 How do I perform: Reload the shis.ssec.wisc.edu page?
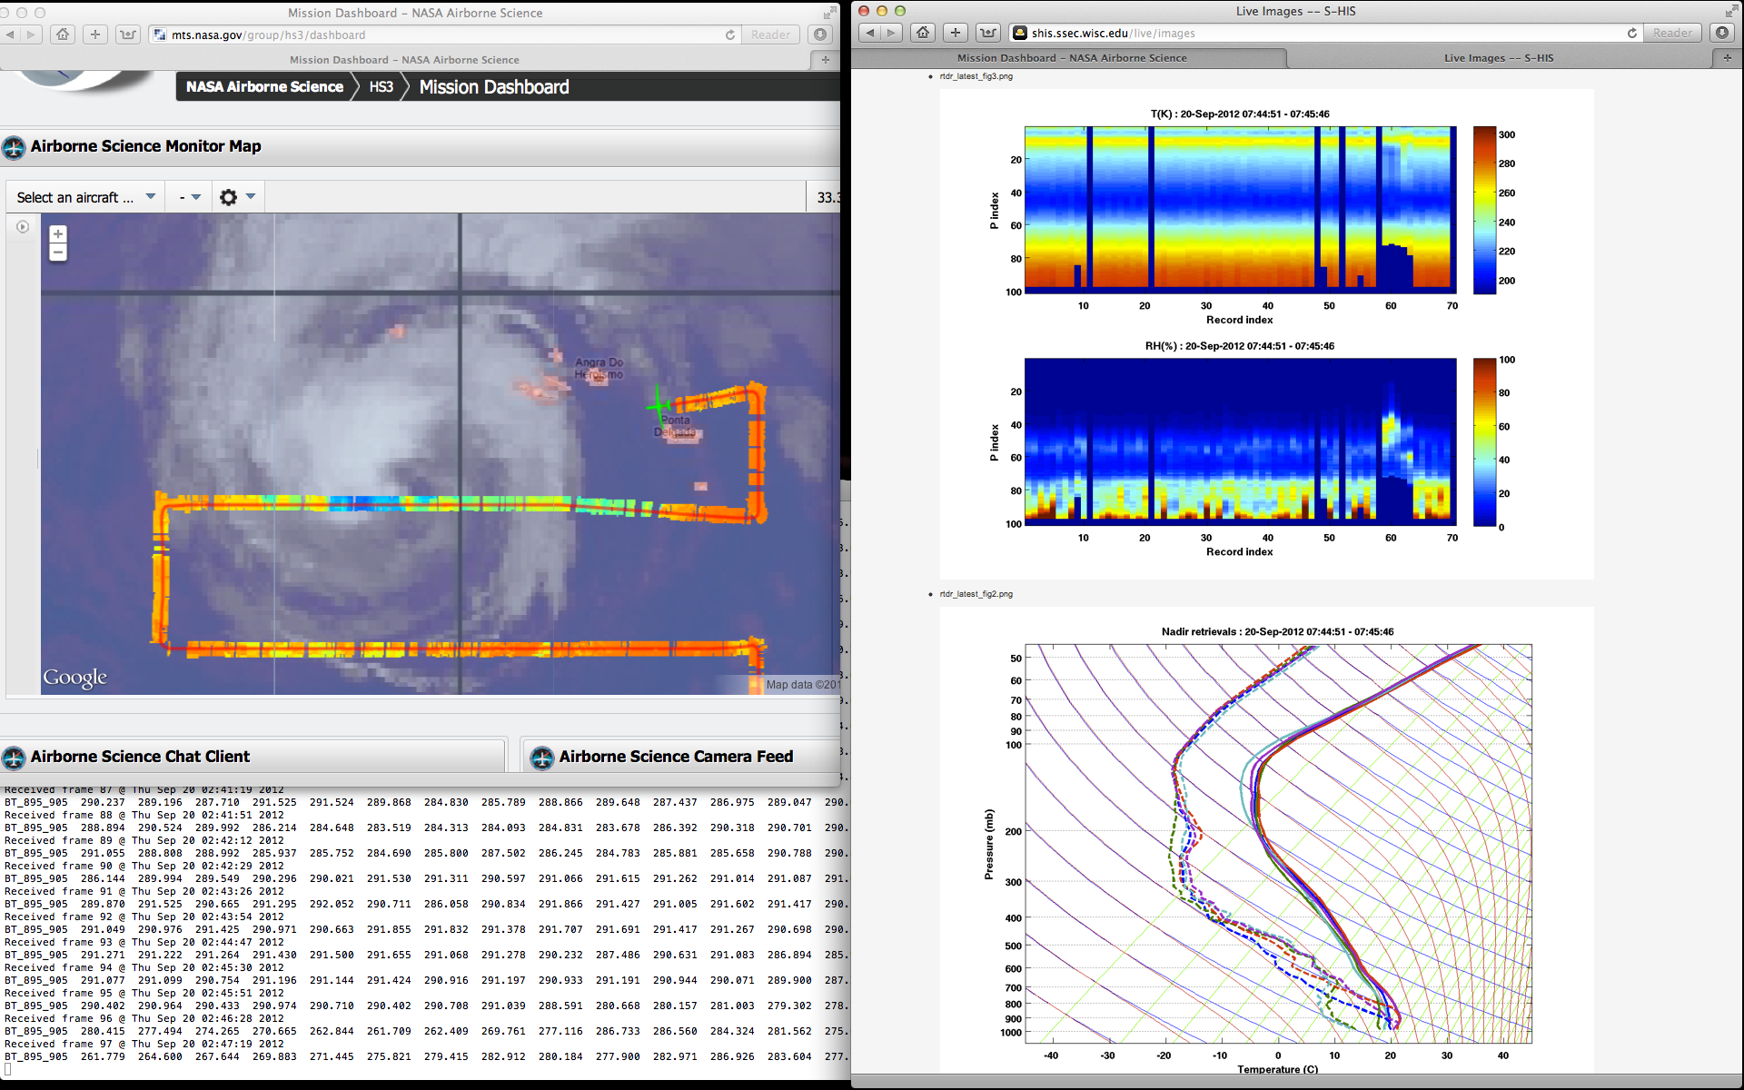pyautogui.click(x=1631, y=34)
